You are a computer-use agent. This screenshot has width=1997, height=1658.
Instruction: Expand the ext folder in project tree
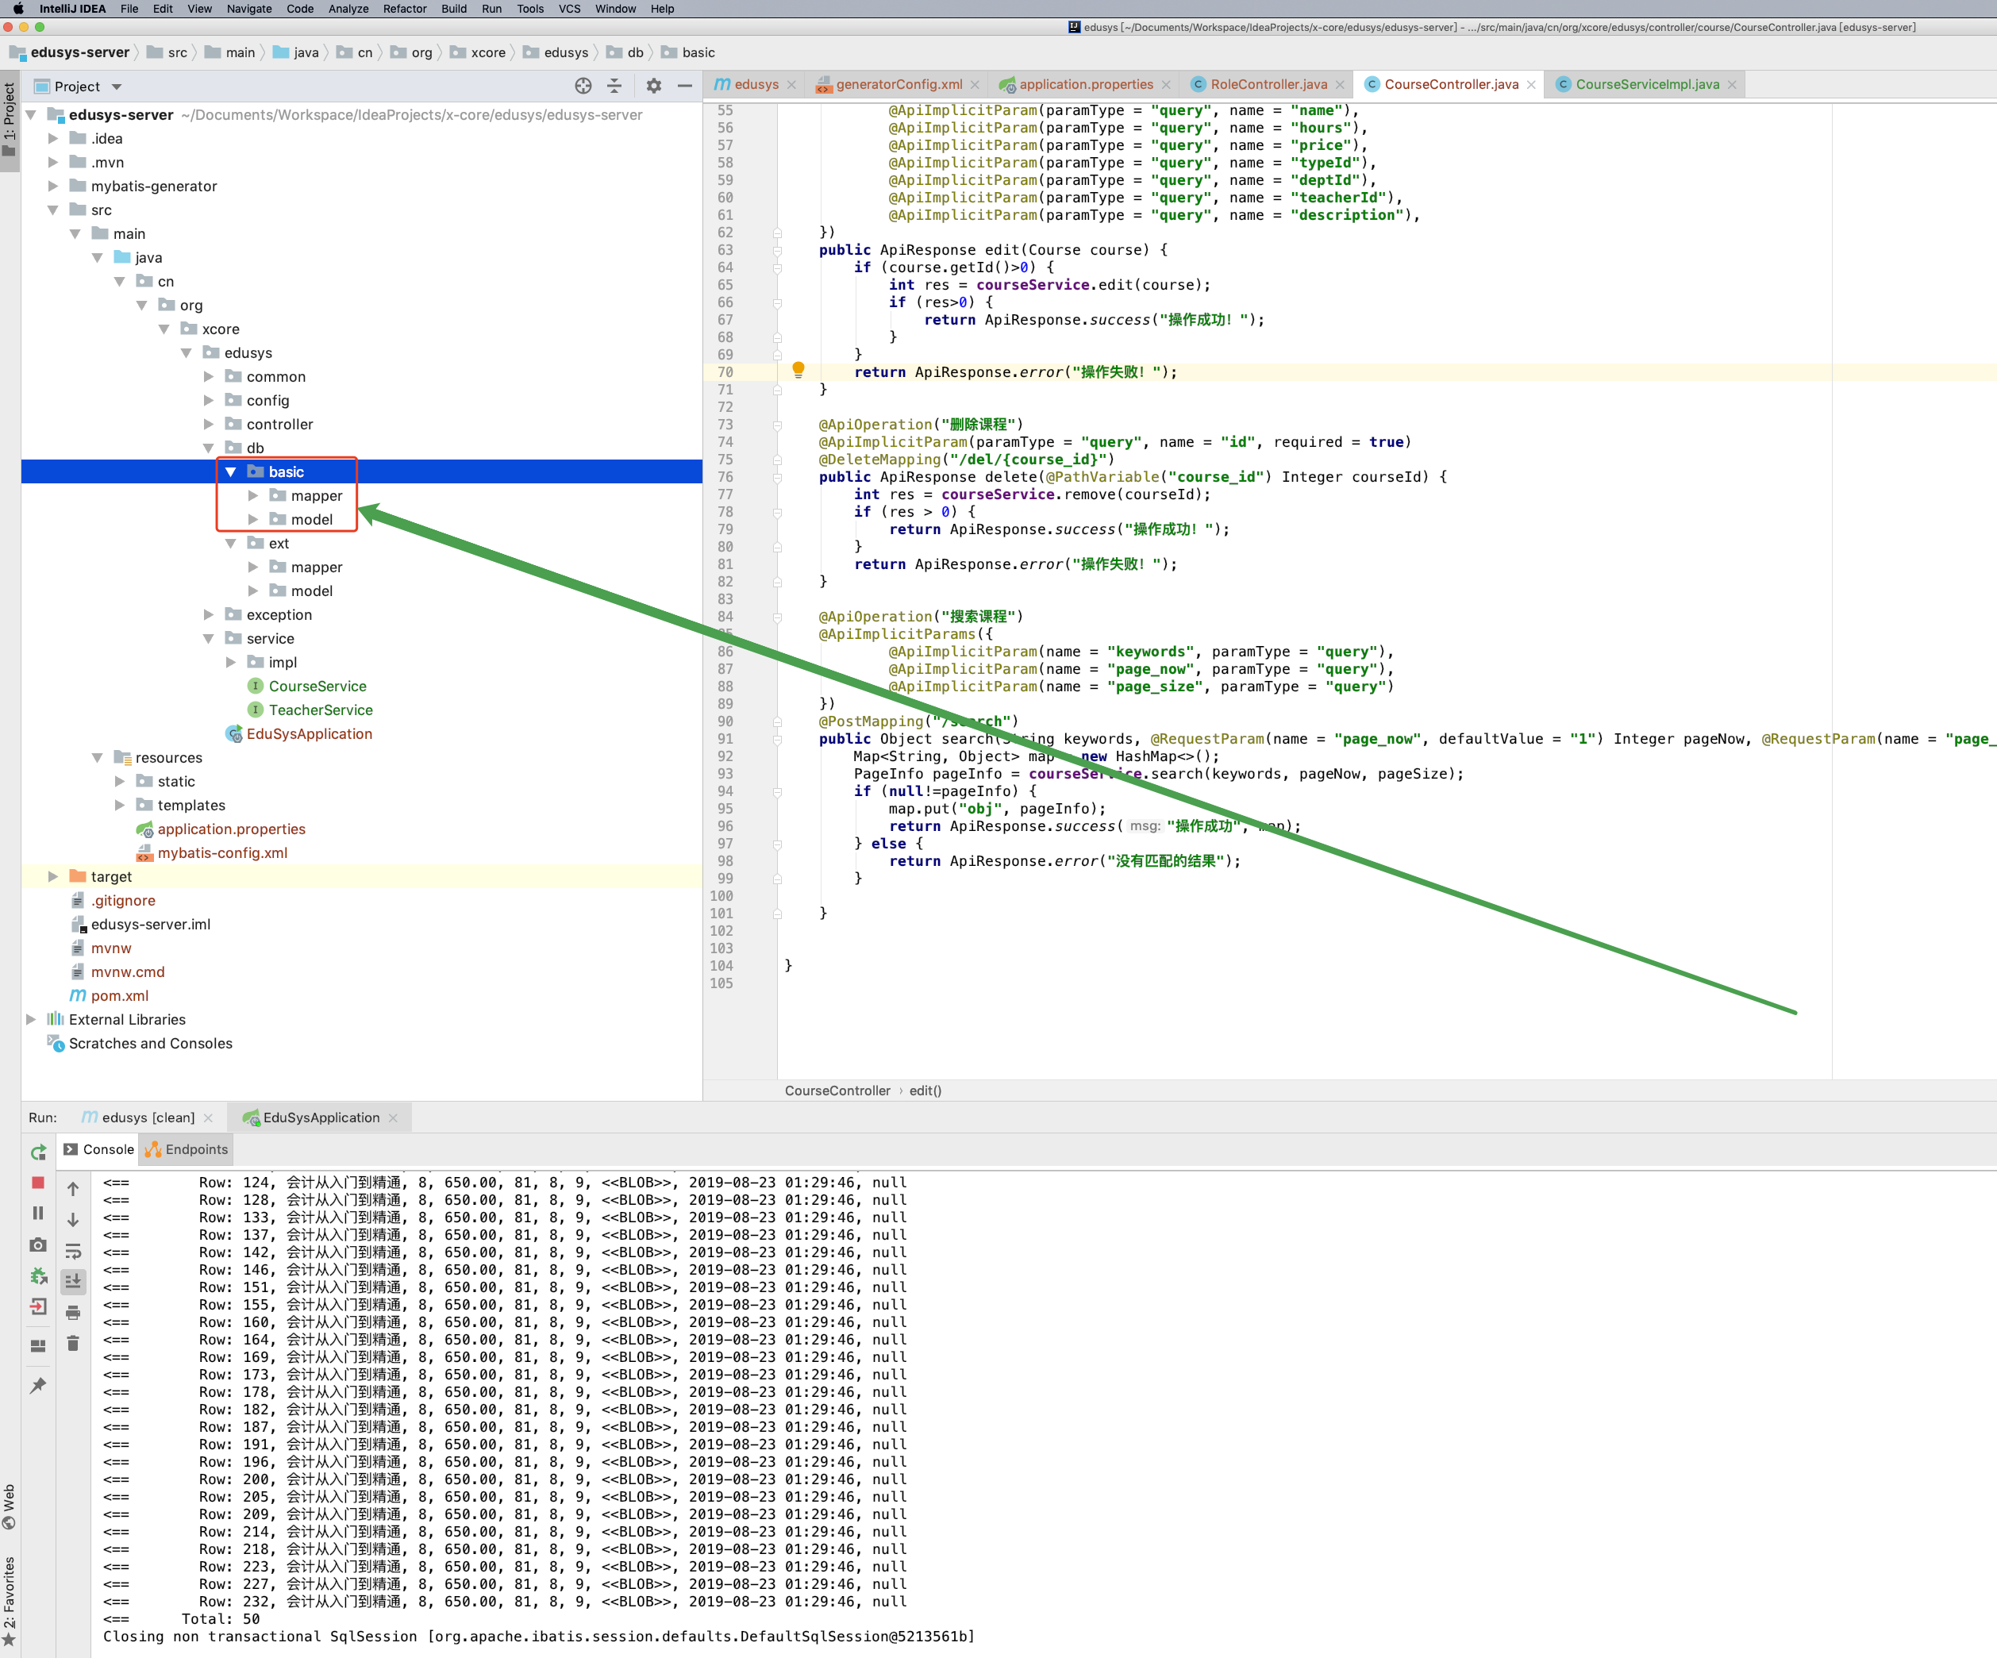pos(230,542)
